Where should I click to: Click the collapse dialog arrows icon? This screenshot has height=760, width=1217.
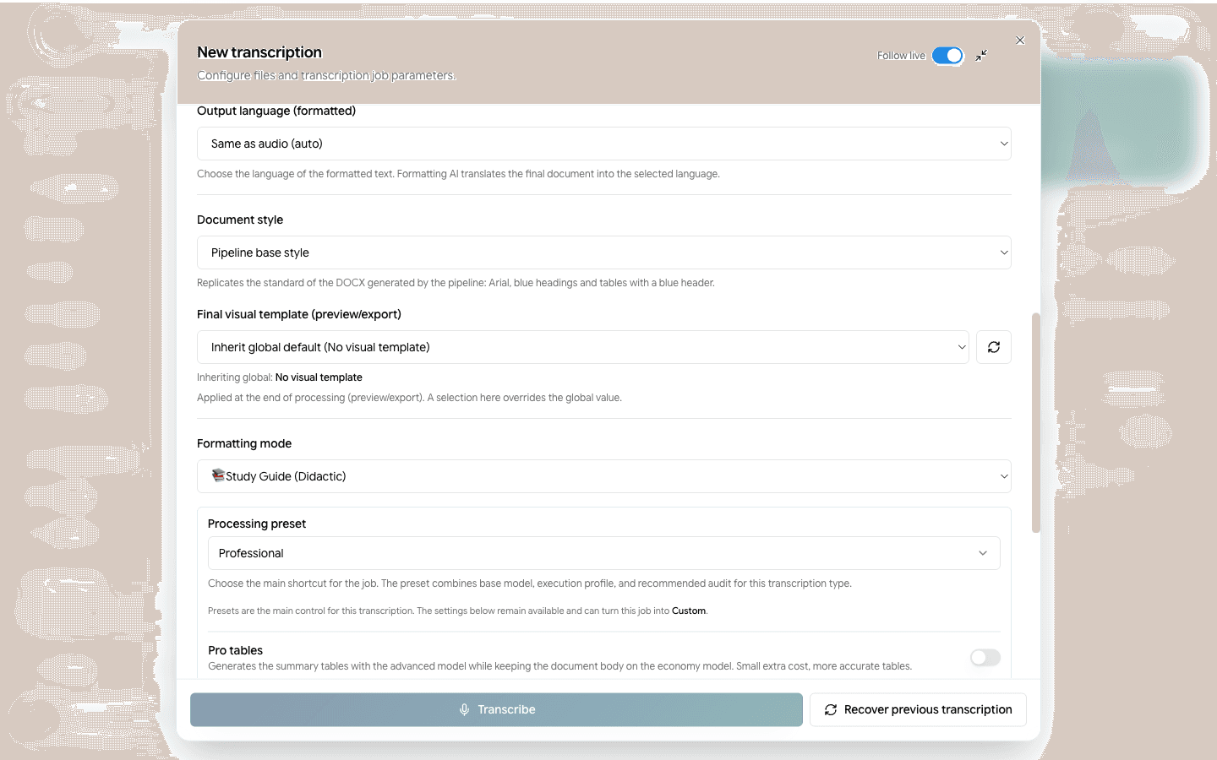coord(981,56)
